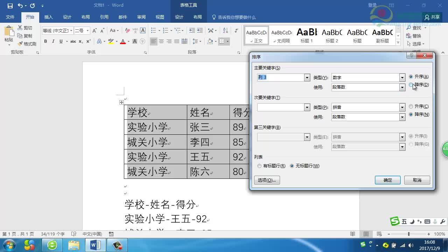Switch to the 插入 ribbon tab
This screenshot has width=448, height=252.
(x=49, y=16)
